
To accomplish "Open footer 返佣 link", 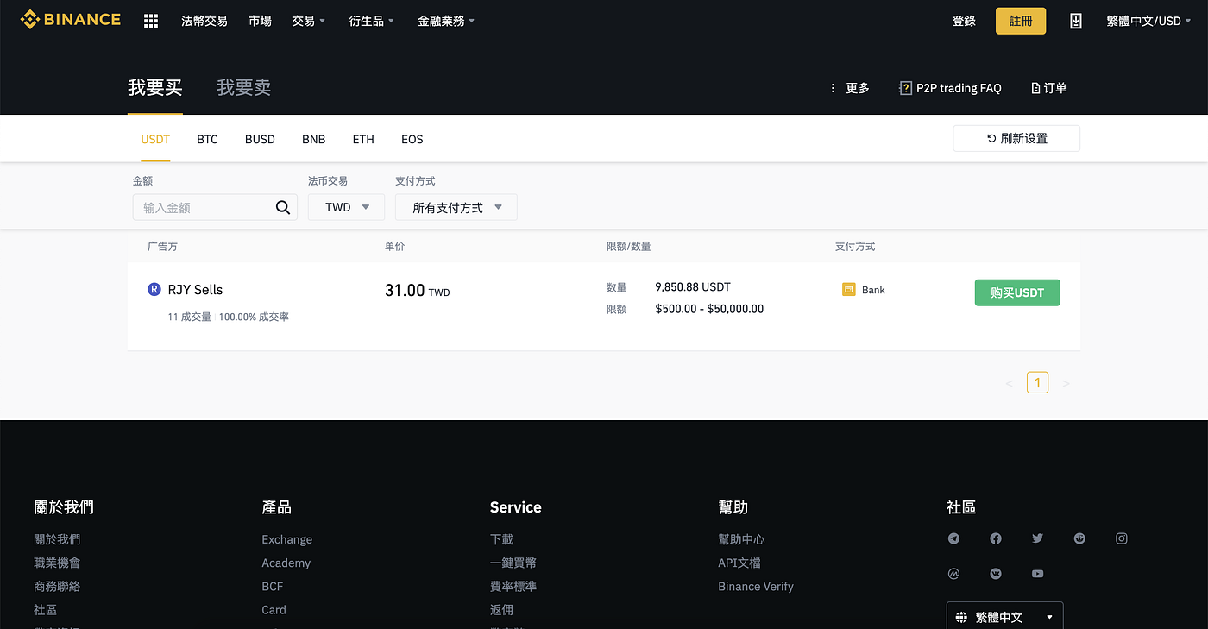I will (501, 609).
